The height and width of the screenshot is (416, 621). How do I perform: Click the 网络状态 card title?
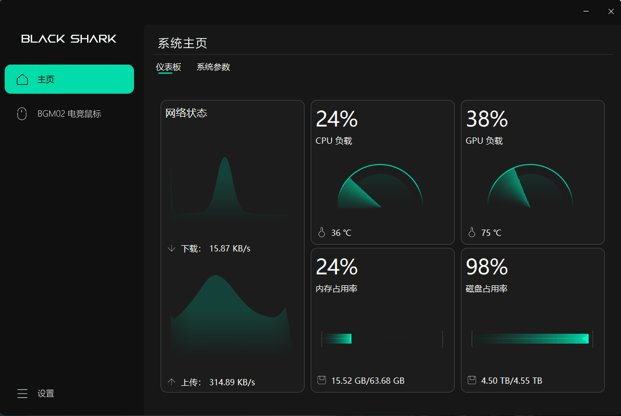(x=186, y=113)
